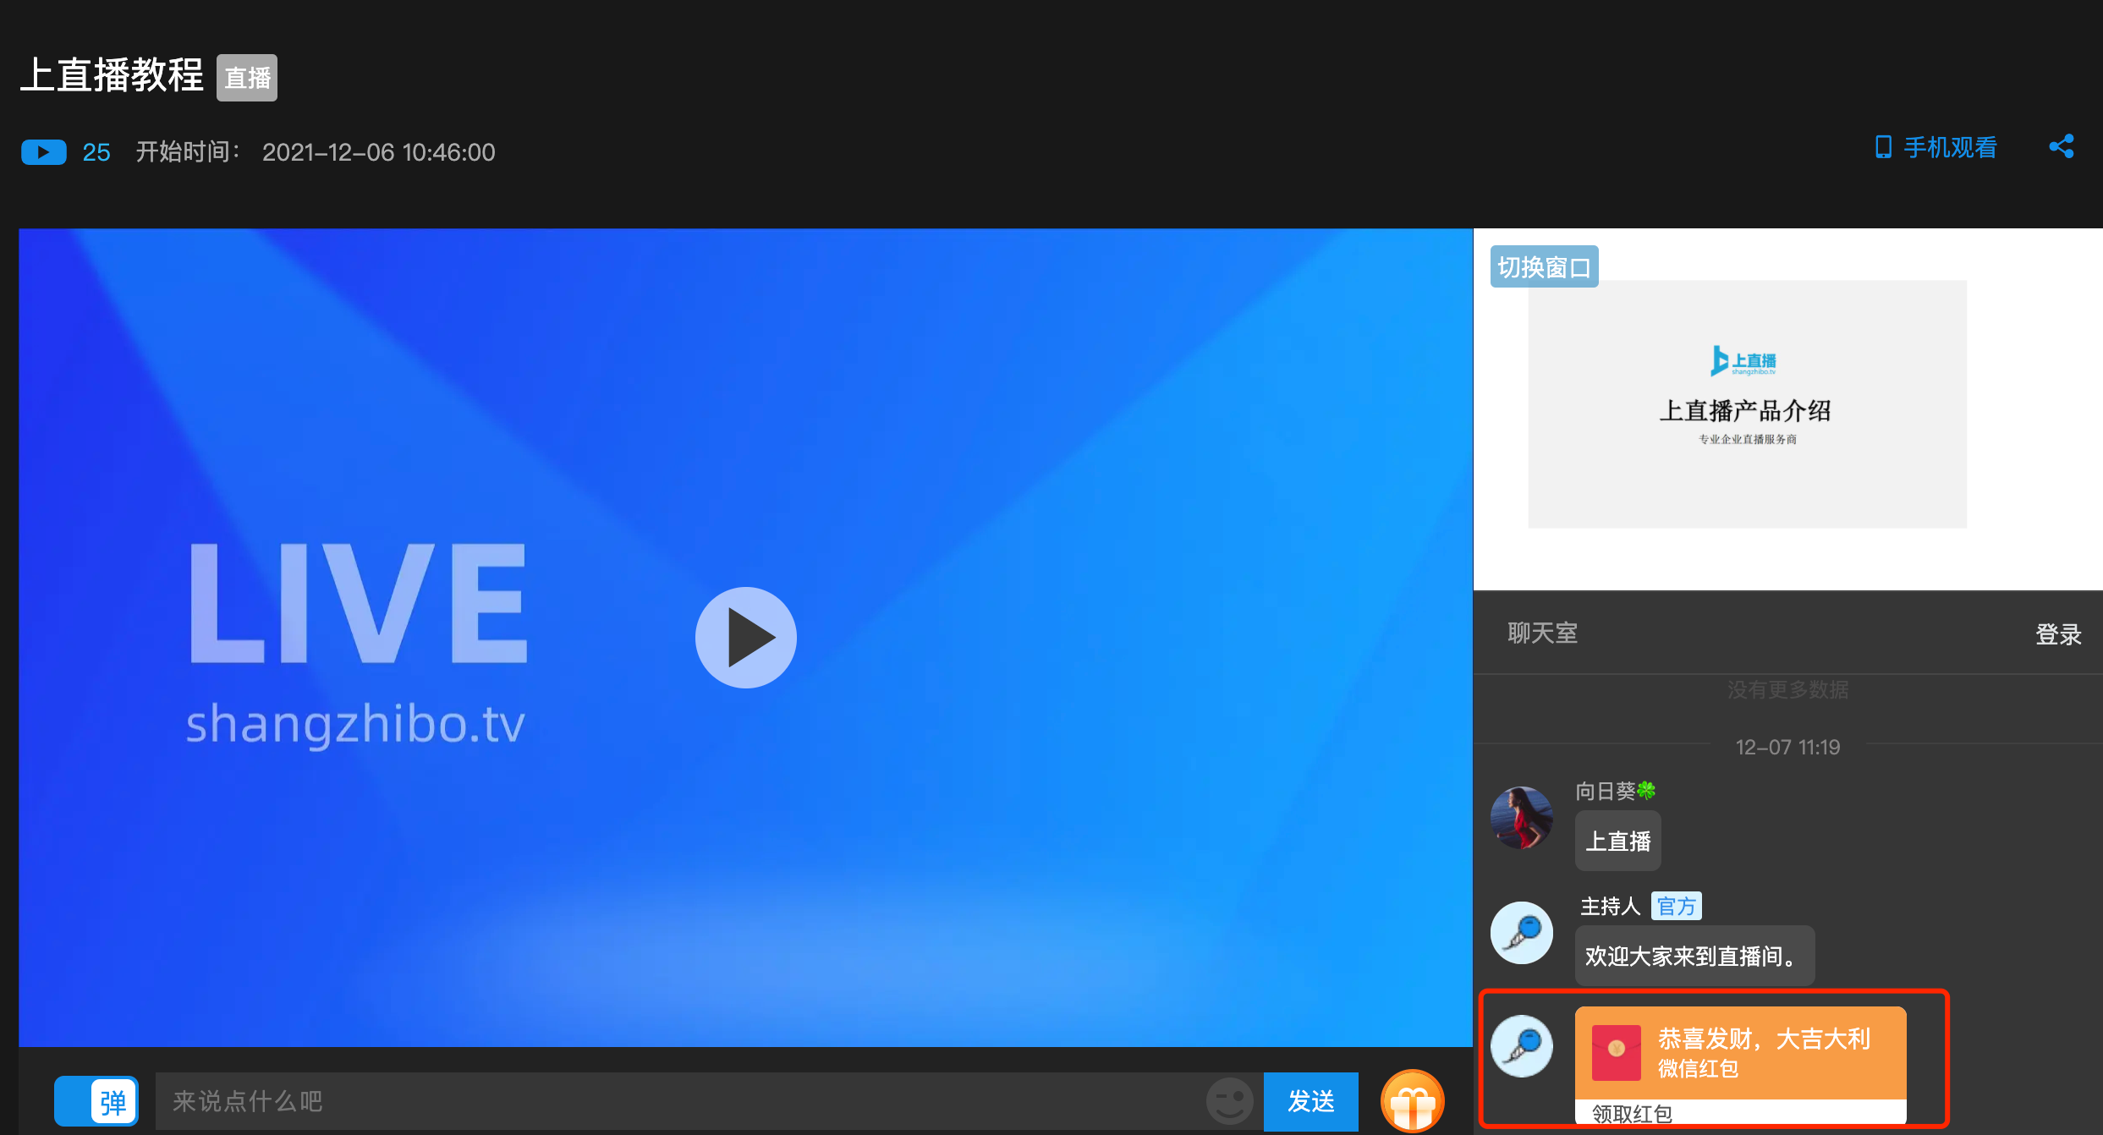Click the 主持人 avatar beside welcome message
2103x1135 pixels.
point(1521,933)
